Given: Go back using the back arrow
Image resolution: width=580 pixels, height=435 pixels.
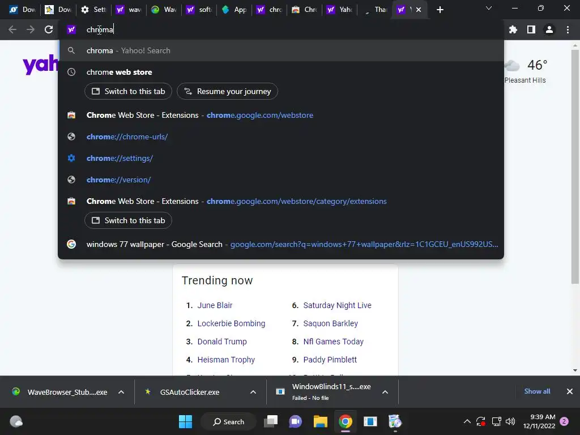Looking at the screenshot, I should (12, 29).
